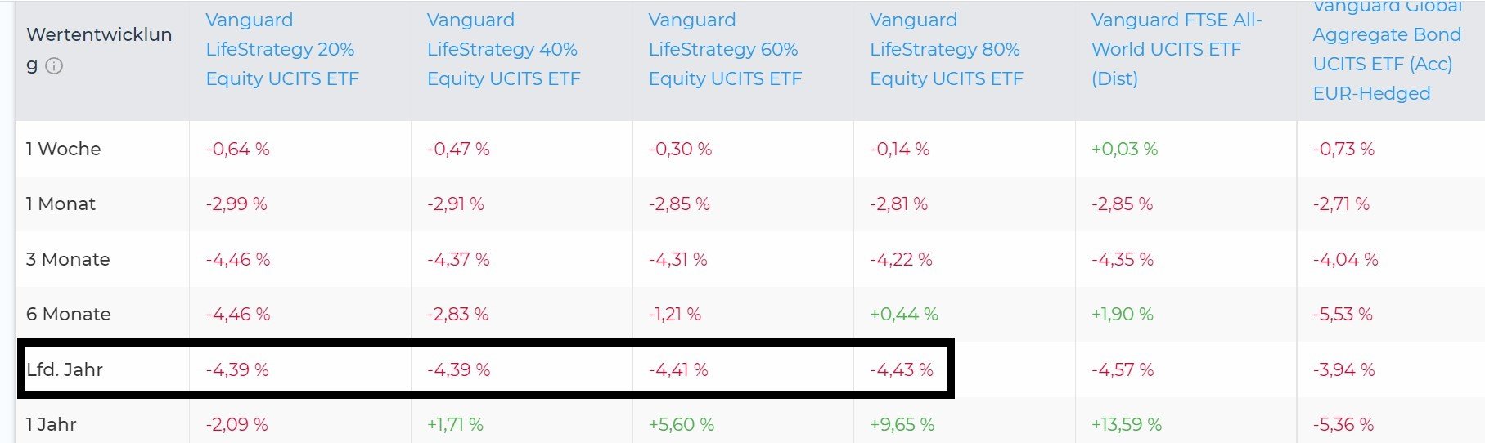Click the 1 Monat row label

(61, 204)
